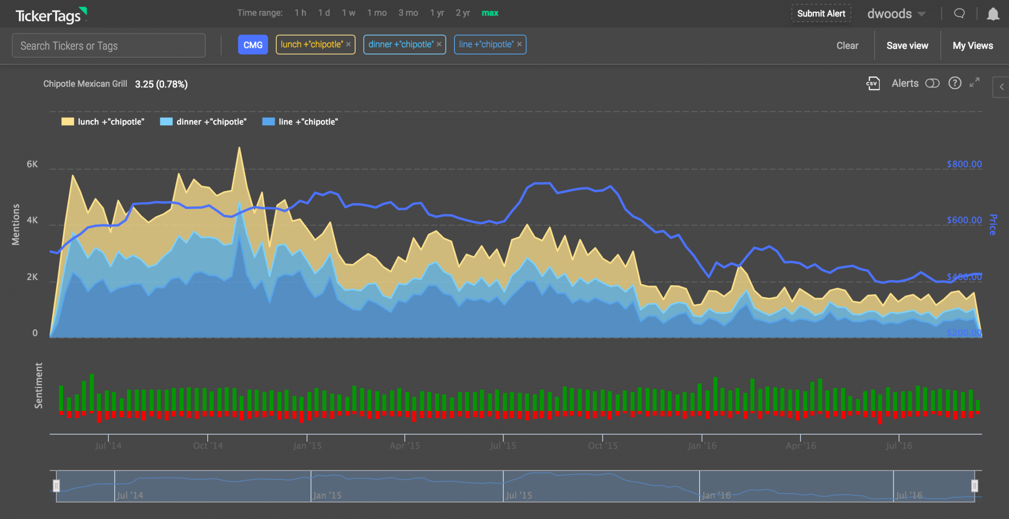
Task: Click the $800.00 price axis label
Action: click(x=964, y=164)
